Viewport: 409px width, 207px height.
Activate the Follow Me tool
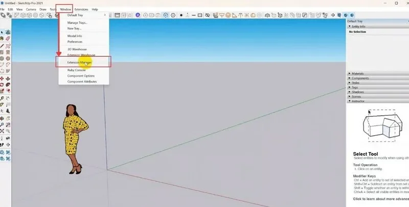point(8,85)
